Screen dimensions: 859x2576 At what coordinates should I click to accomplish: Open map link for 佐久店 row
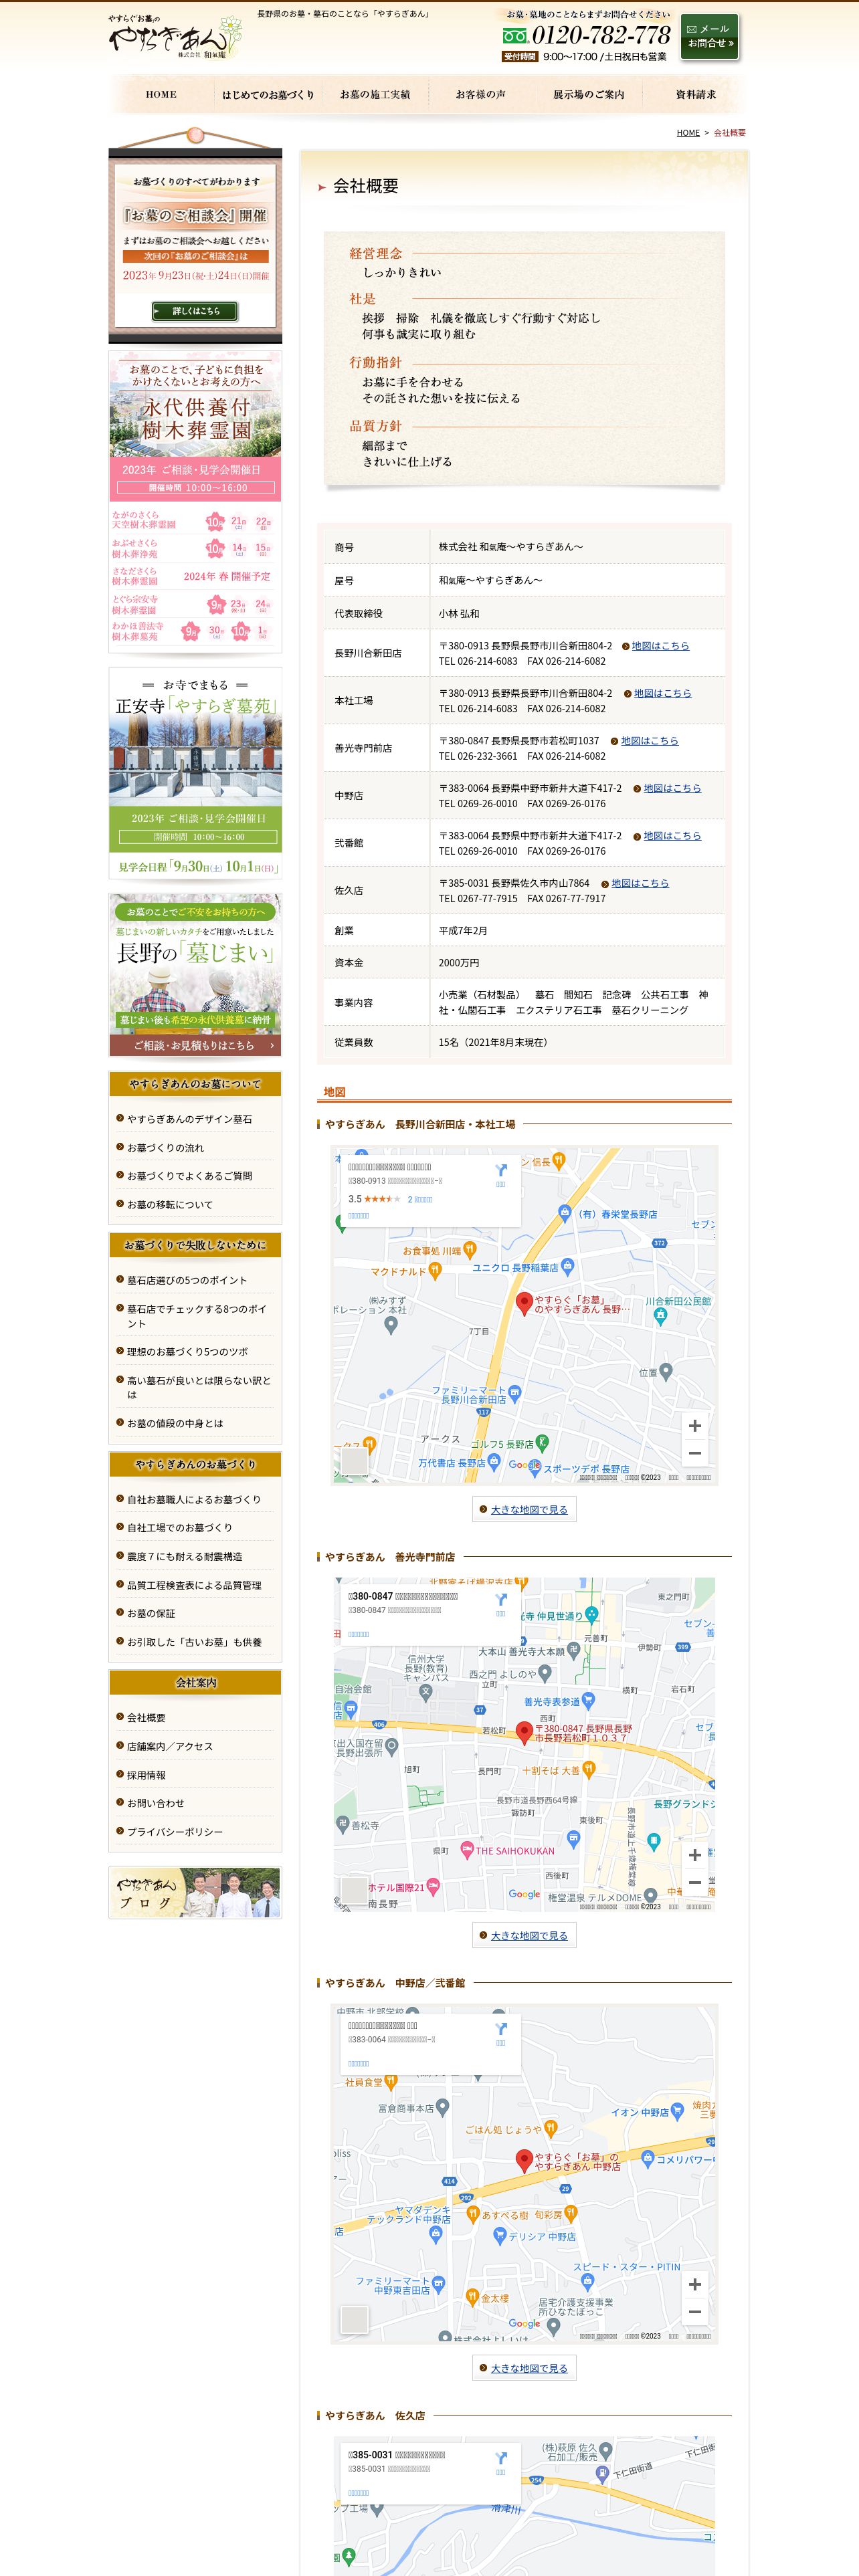640,883
